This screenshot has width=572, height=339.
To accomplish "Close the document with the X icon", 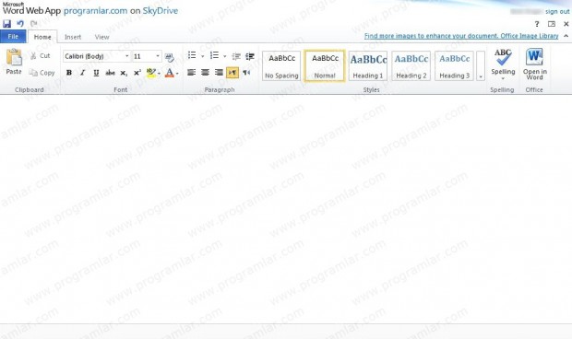I will point(566,24).
